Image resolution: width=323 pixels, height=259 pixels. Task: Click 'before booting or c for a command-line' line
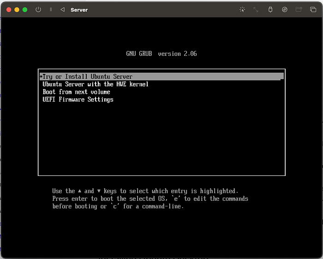[x=118, y=206]
